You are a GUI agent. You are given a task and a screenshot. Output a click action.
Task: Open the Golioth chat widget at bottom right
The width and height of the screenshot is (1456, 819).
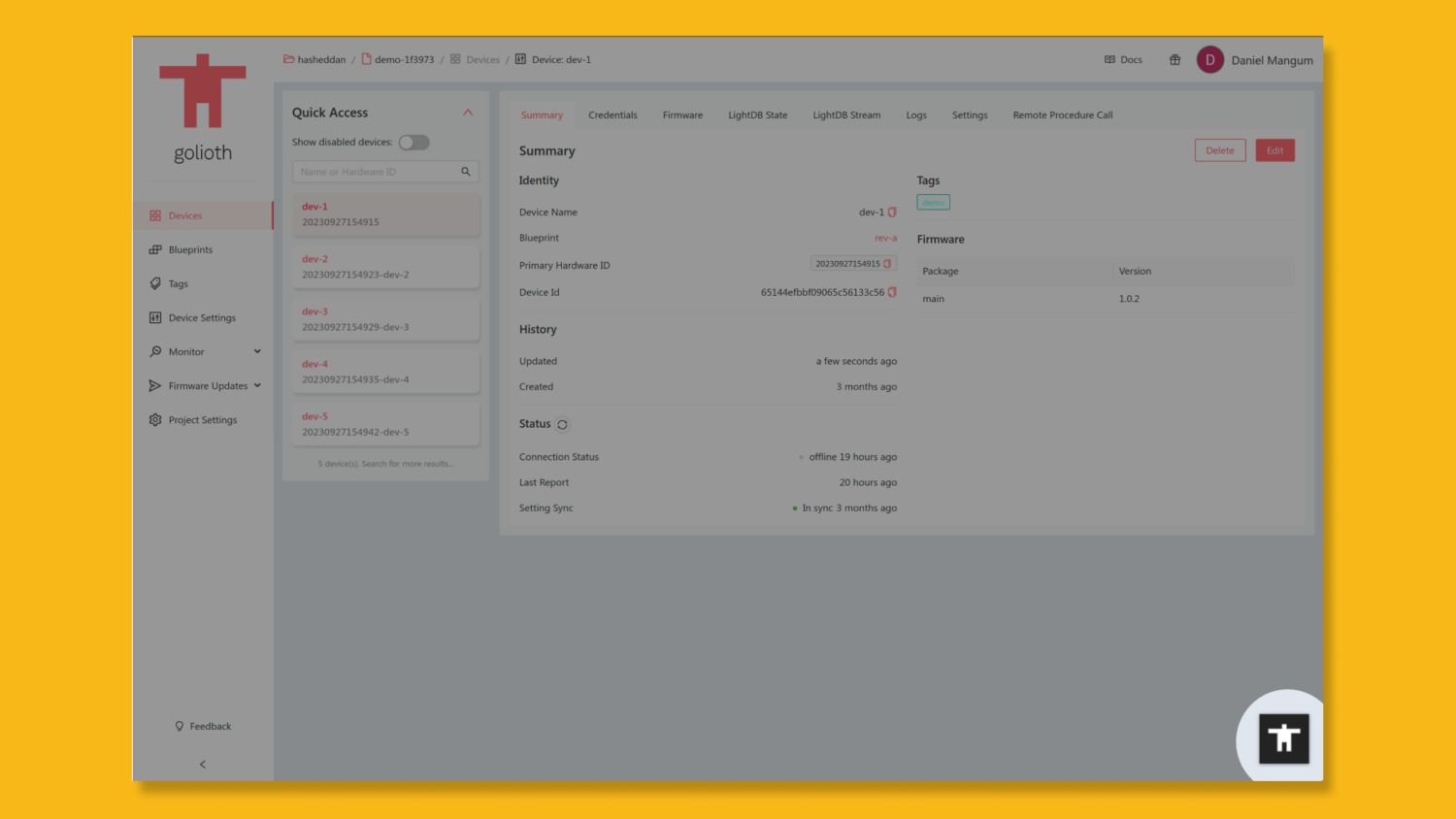pos(1283,737)
